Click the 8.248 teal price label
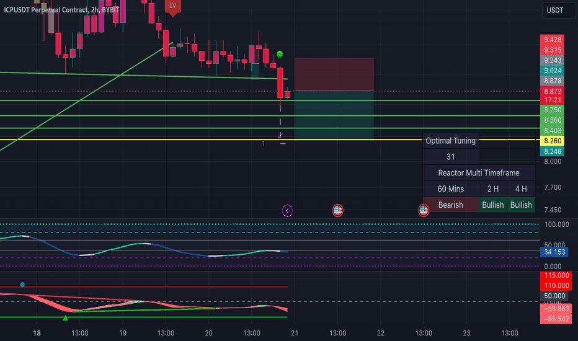The width and height of the screenshot is (578, 341). coord(552,151)
